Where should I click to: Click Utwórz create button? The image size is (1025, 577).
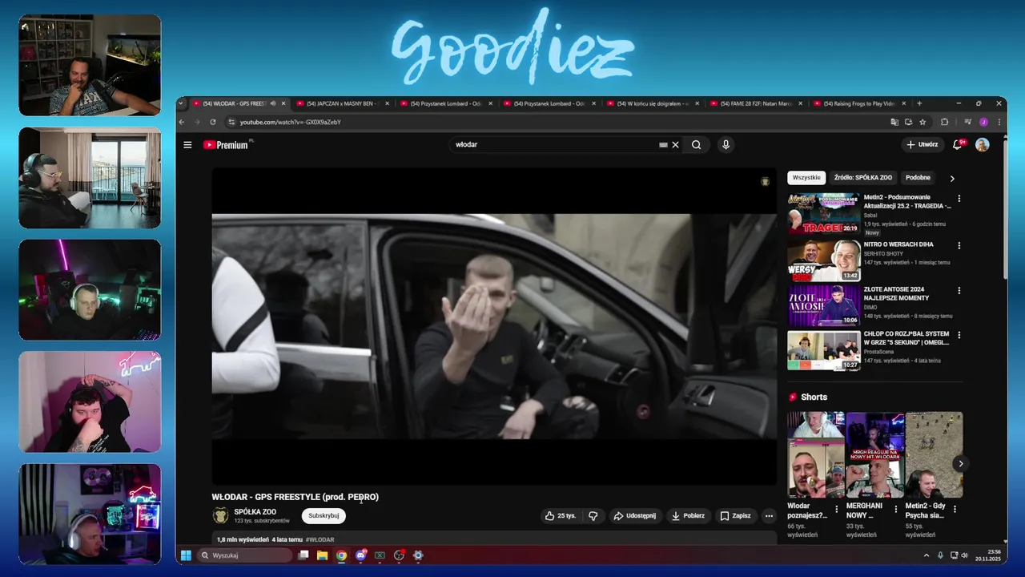tap(922, 145)
